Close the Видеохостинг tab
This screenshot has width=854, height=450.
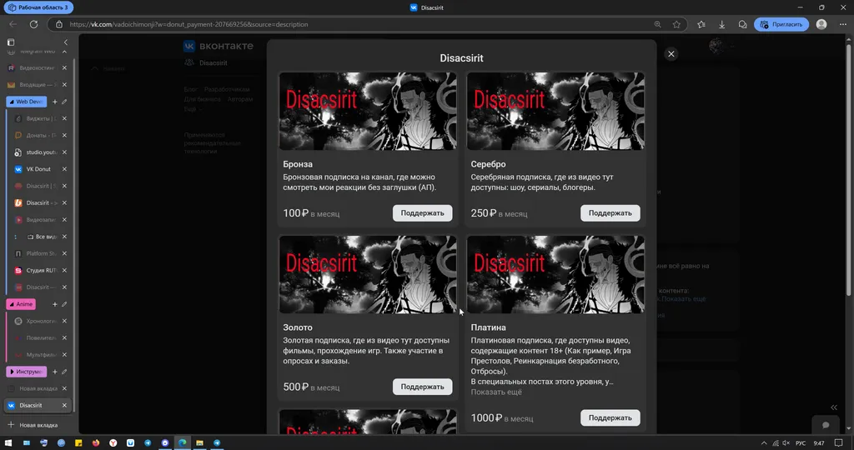tap(64, 68)
